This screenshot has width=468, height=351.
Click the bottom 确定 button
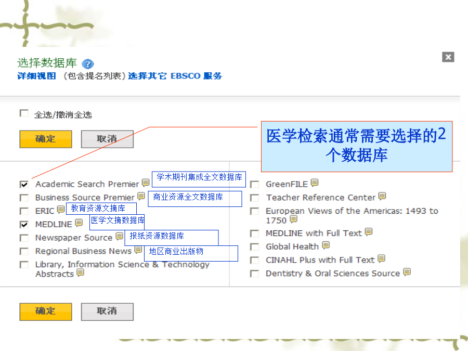(x=46, y=312)
